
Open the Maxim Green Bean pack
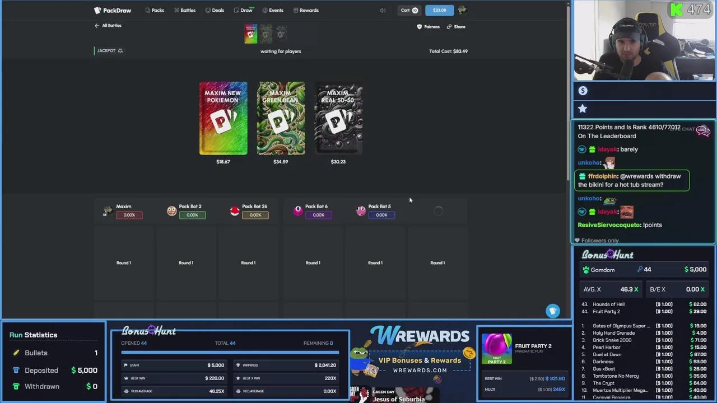click(281, 118)
